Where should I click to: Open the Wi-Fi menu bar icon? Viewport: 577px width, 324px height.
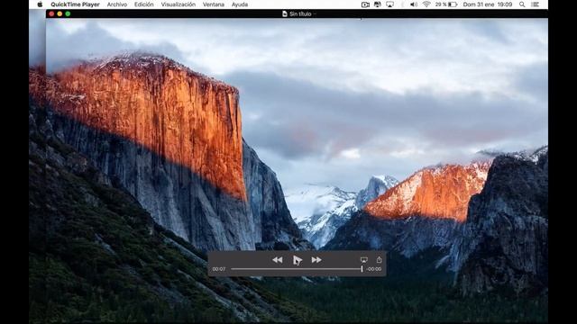coord(426,4)
